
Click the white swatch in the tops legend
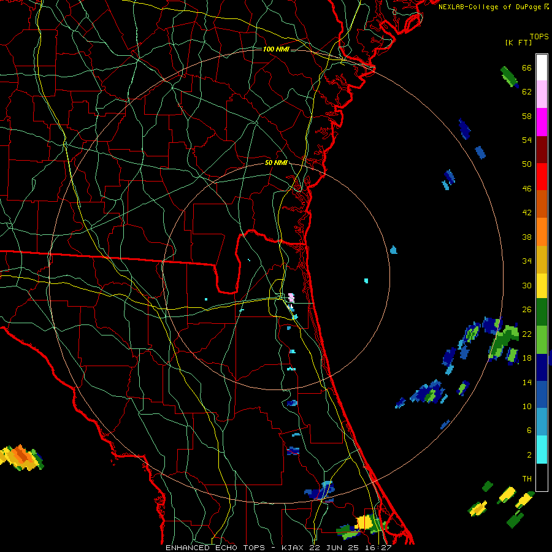click(542, 67)
